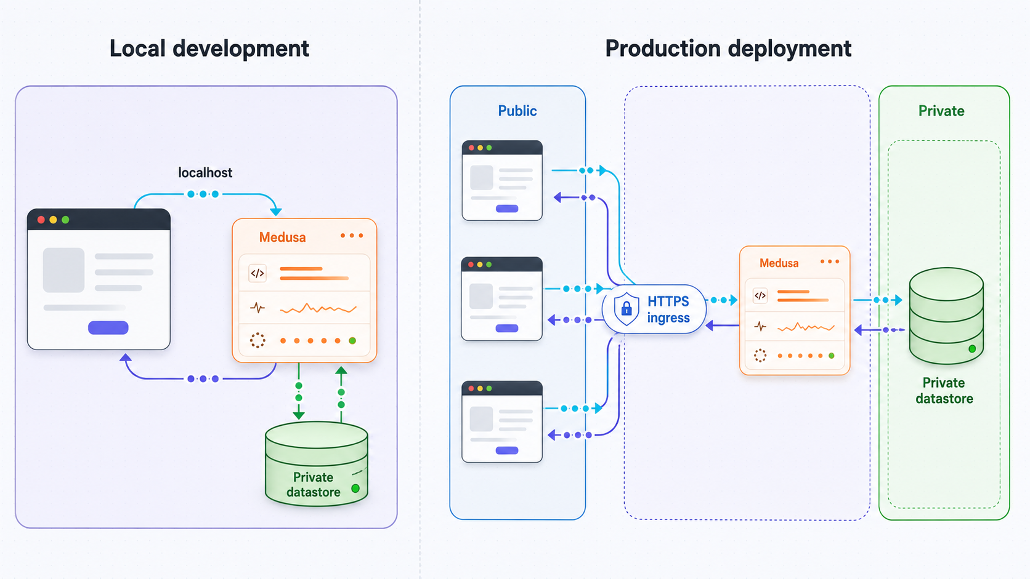Click the "localhost" label
The width and height of the screenshot is (1030, 579).
(205, 173)
